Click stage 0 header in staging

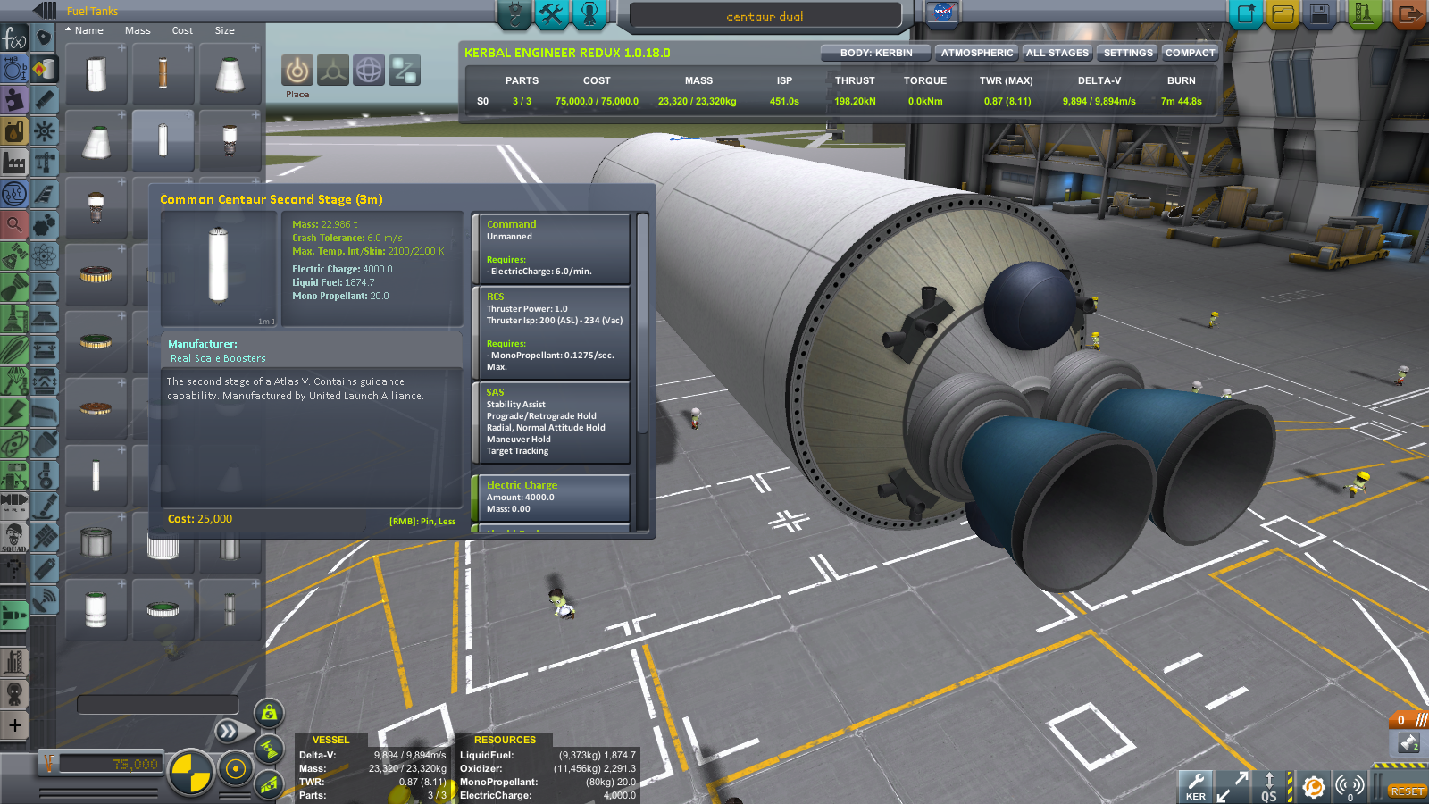click(1408, 720)
